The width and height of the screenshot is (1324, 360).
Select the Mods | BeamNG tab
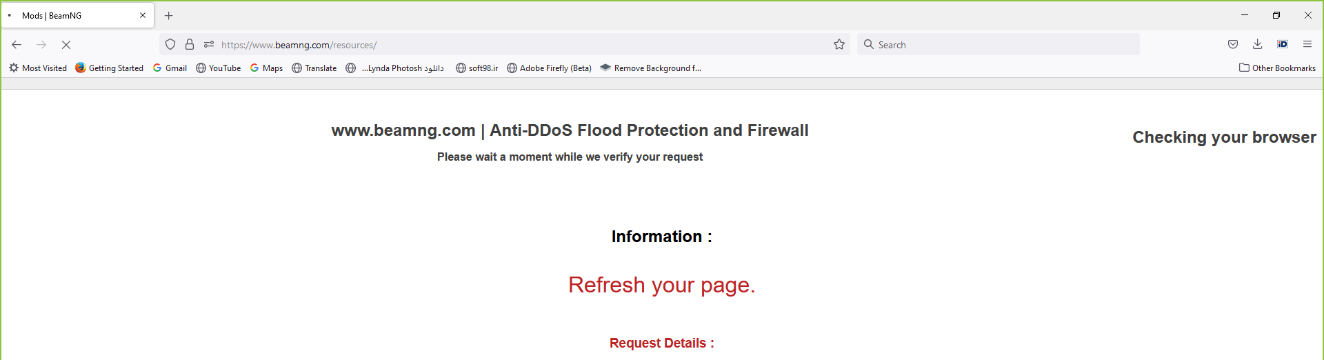(x=69, y=15)
